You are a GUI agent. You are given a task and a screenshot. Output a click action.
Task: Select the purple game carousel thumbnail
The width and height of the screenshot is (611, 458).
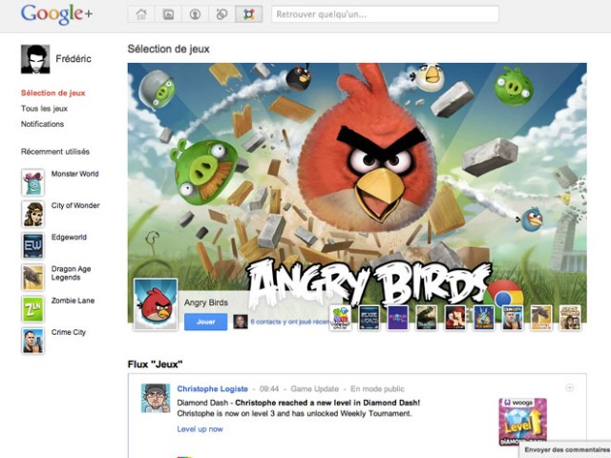point(397,318)
